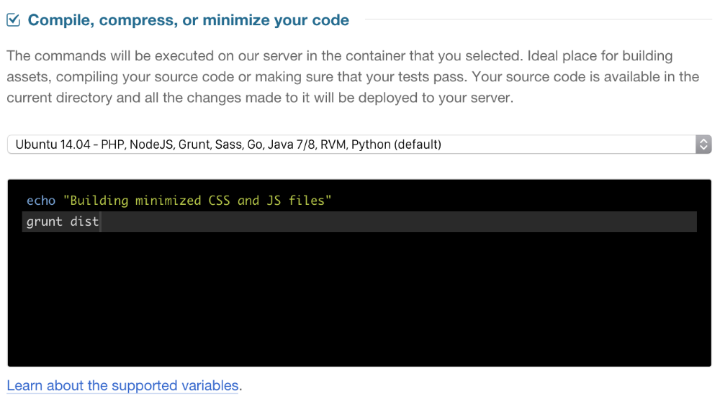Click the empty area of the code editor
The width and height of the screenshot is (720, 404).
(x=359, y=298)
